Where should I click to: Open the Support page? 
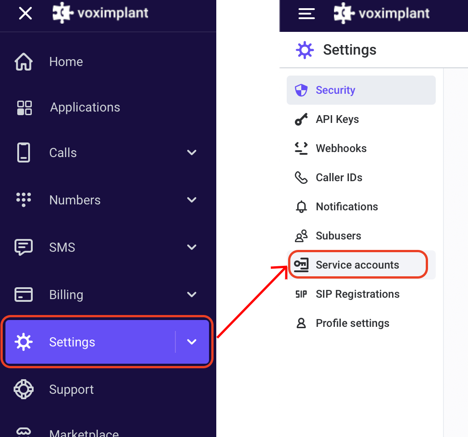[x=71, y=389]
